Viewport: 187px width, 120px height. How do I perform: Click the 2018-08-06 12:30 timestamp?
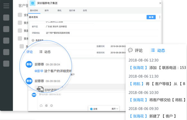coord(144,60)
